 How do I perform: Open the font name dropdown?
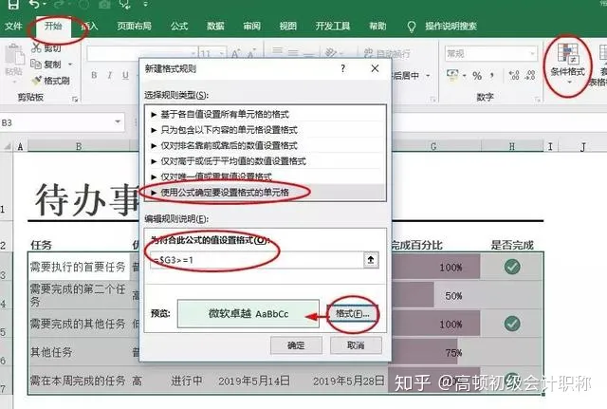[193, 53]
